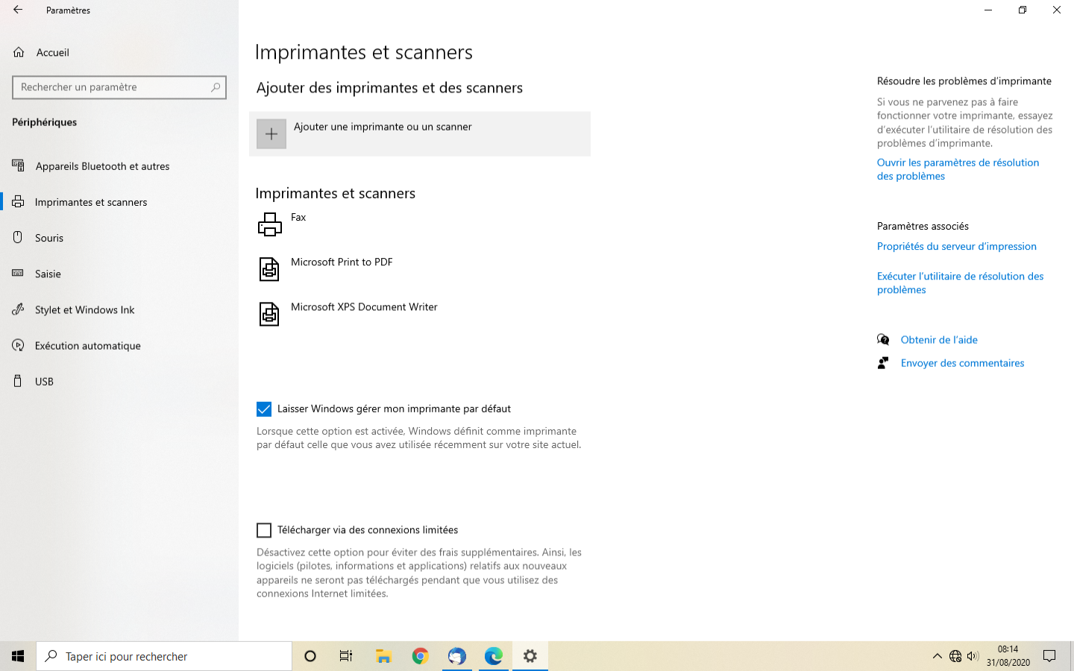Click the Settings gear in taskbar
This screenshot has width=1074, height=671.
coord(530,656)
